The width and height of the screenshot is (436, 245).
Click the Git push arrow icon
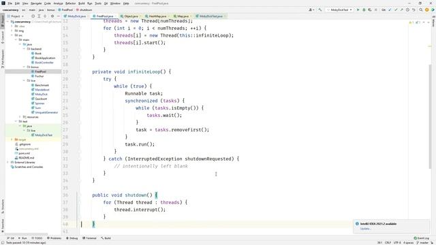[x=401, y=10]
